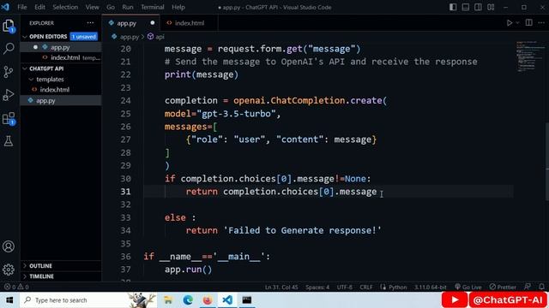This screenshot has width=549, height=308.
Task: Toggle secondary side bar layout icon
Action: point(478,7)
